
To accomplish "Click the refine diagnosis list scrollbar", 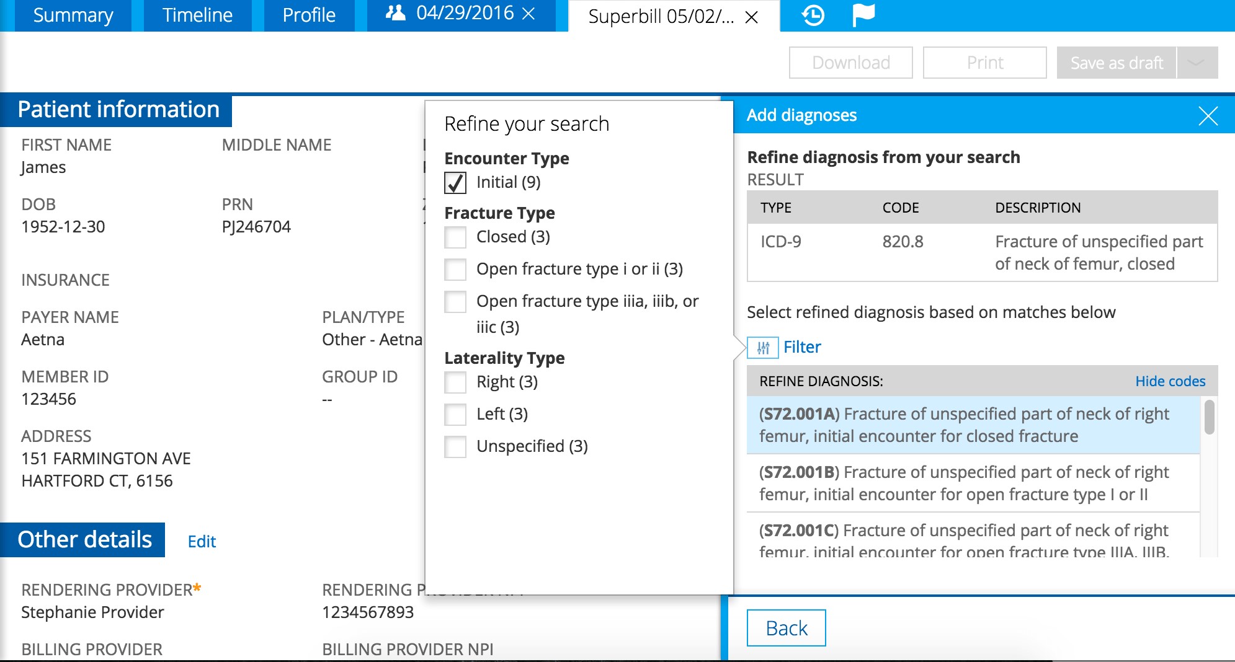I will pyautogui.click(x=1209, y=418).
